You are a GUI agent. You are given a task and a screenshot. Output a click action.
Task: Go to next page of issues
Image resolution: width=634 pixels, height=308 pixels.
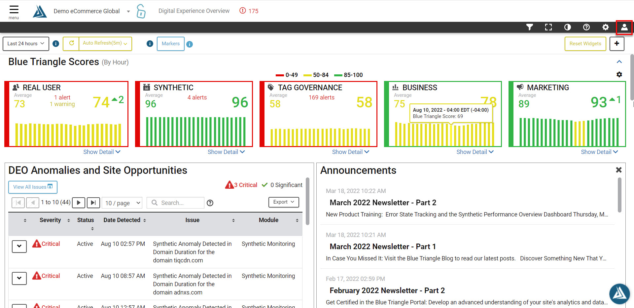[79, 203]
